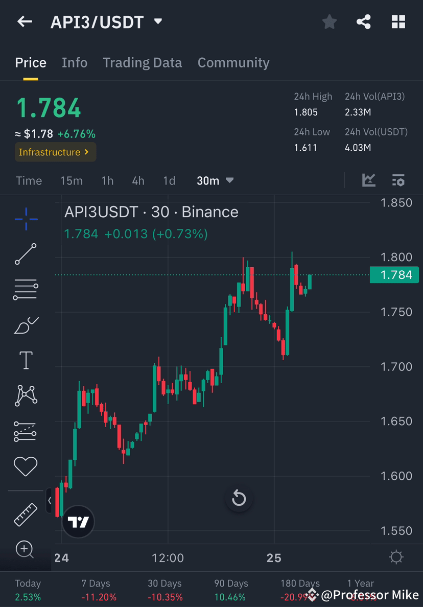Open the indicators panel icon
Image resolution: width=423 pixels, height=607 pixels.
tap(398, 180)
